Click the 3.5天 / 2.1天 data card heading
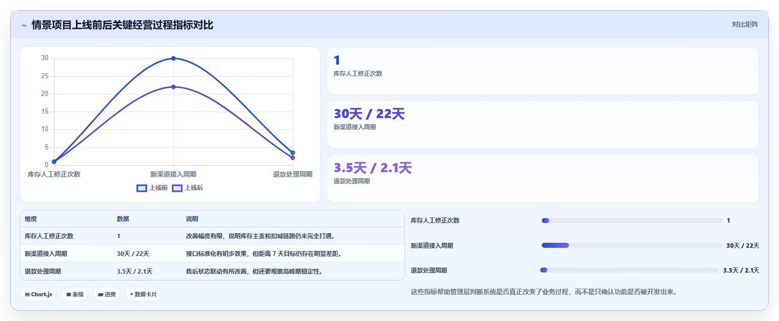Viewport: 779px width, 321px height. point(373,168)
